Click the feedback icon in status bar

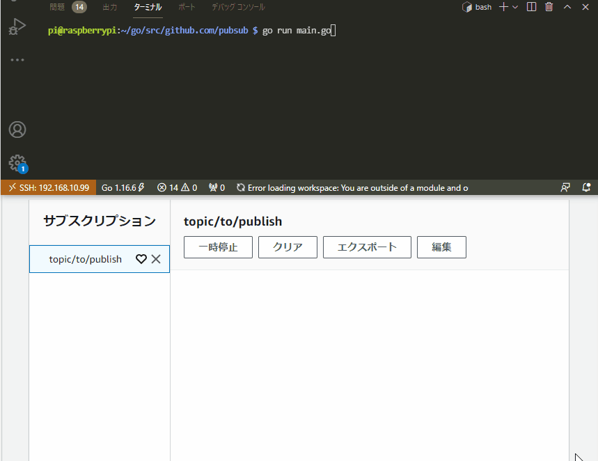pos(565,187)
